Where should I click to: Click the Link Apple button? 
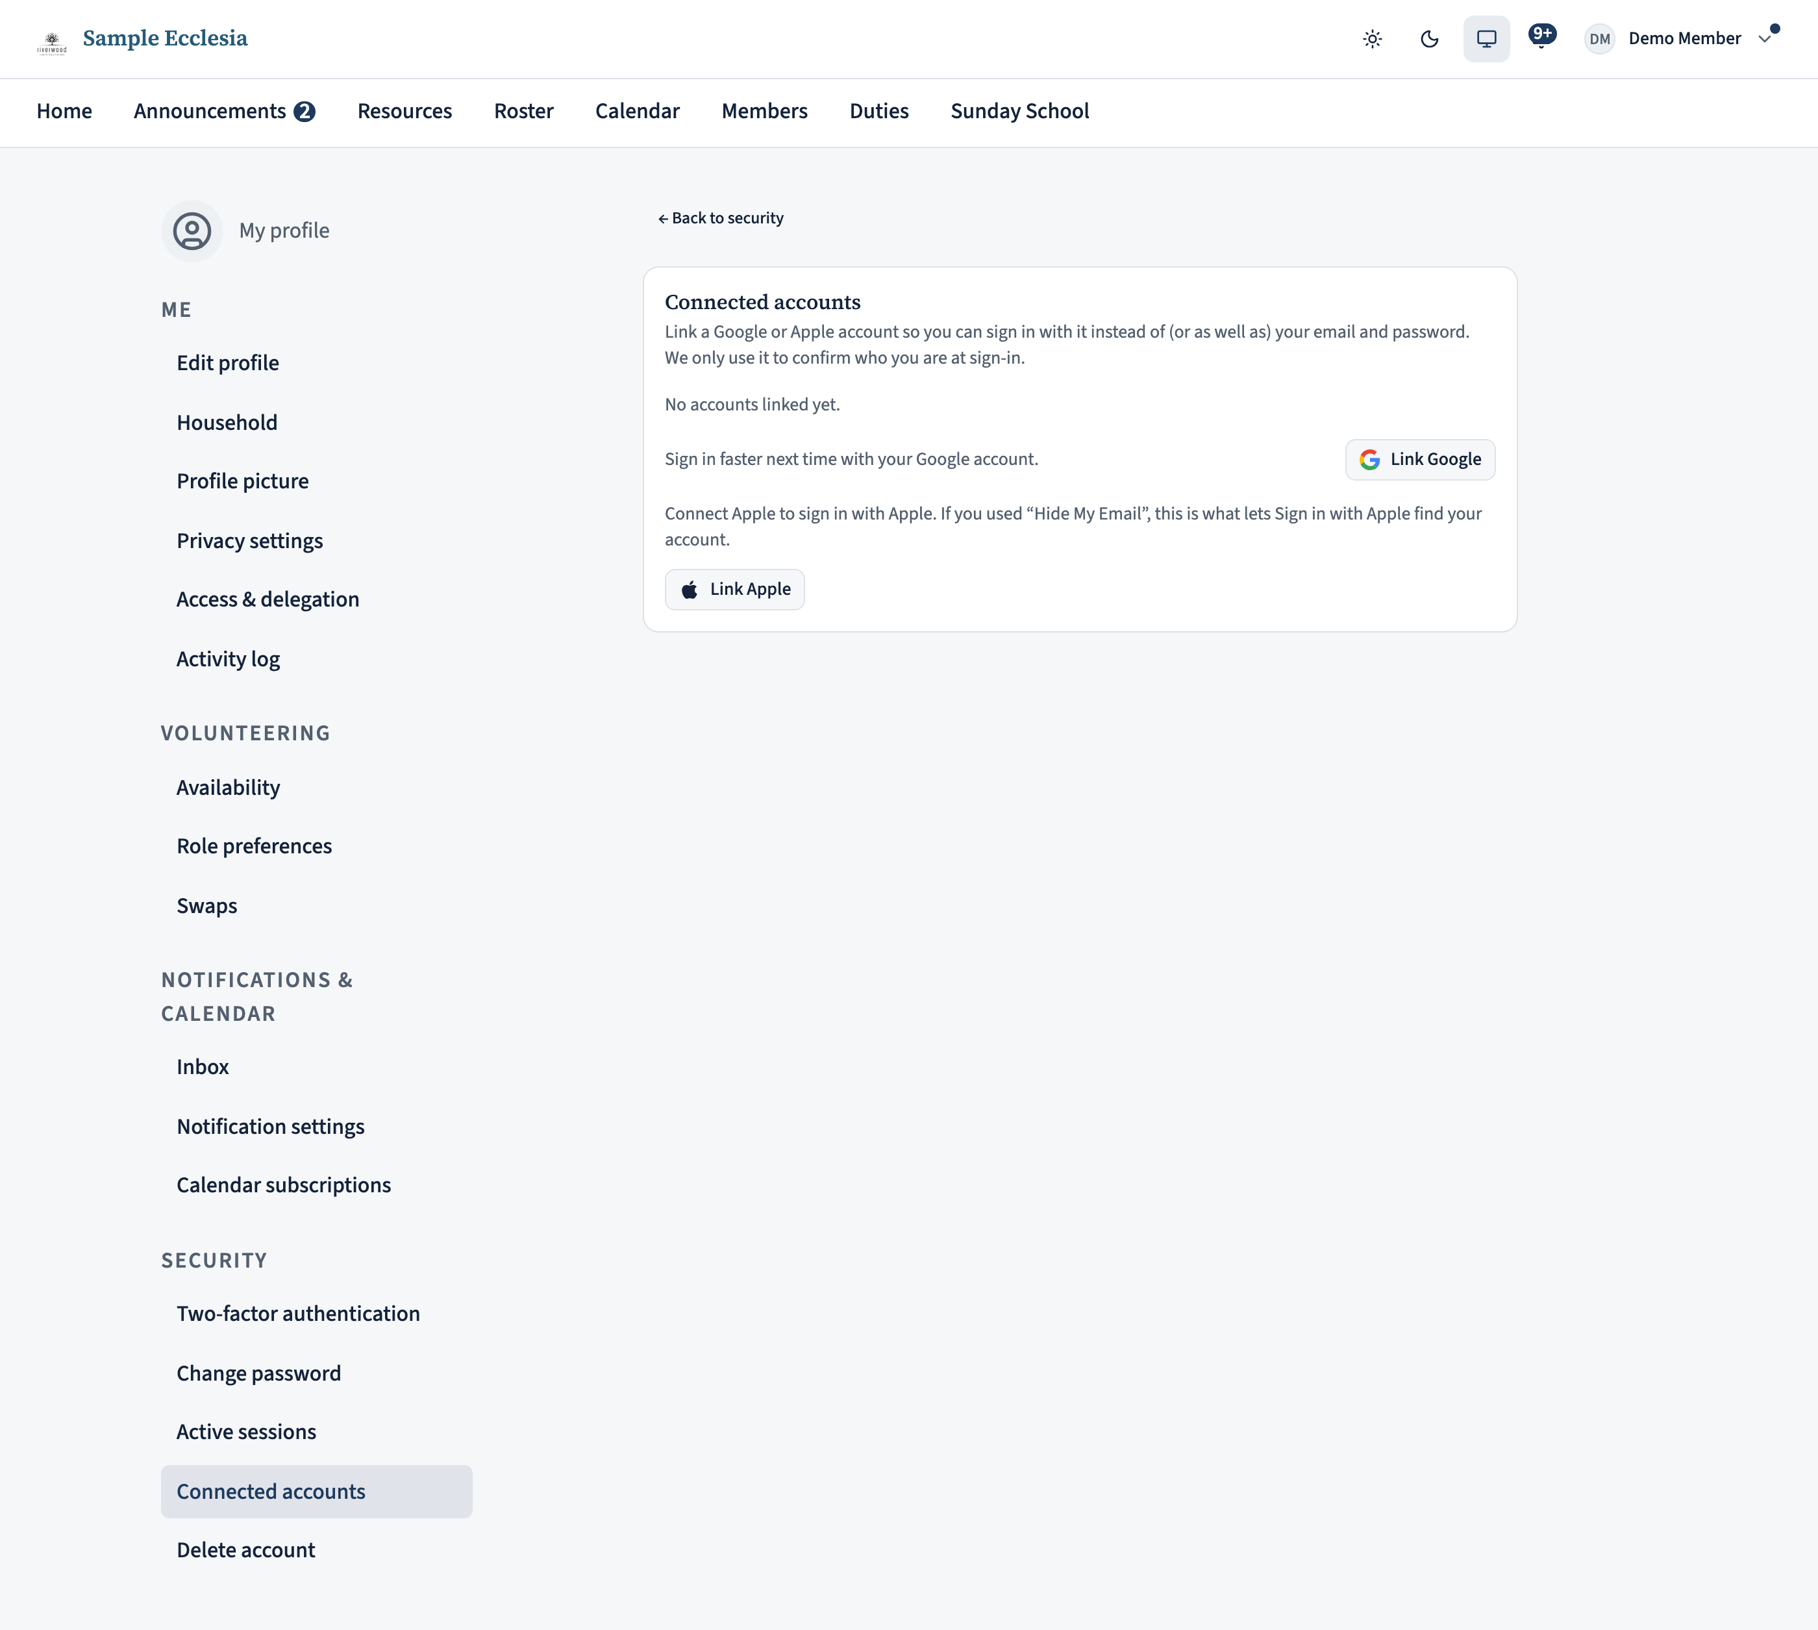734,589
